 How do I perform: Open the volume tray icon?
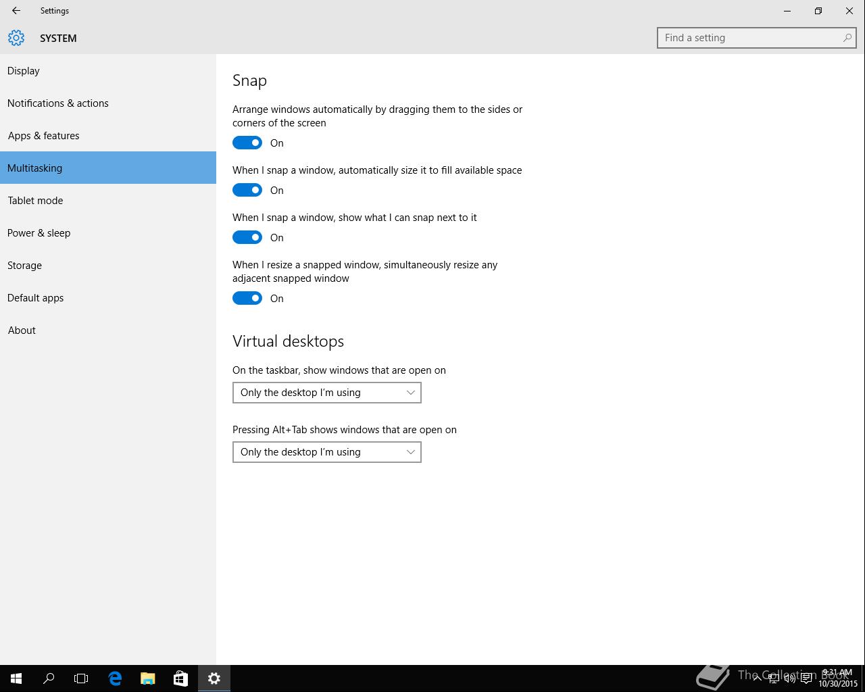789,678
